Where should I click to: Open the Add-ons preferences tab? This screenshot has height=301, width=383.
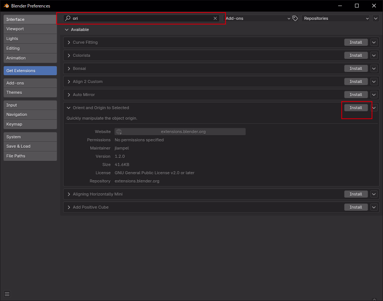30,83
